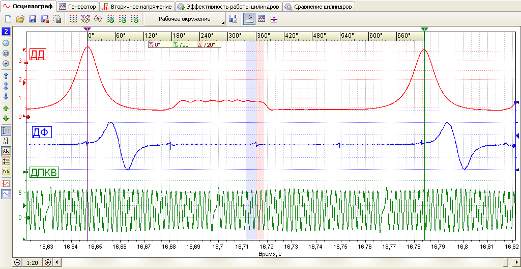This screenshot has width=521, height=269.
Task: Open file using the folder icon
Action: point(20,19)
